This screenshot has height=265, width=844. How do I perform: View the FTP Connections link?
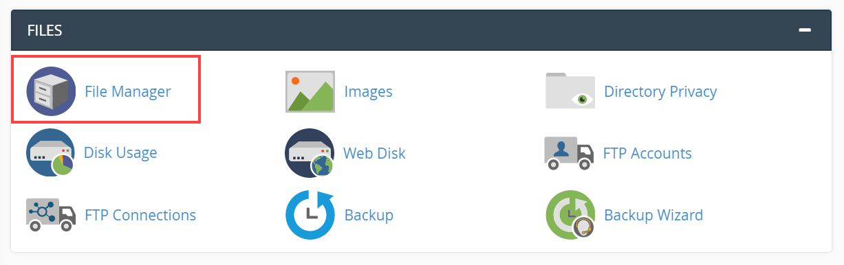click(140, 215)
